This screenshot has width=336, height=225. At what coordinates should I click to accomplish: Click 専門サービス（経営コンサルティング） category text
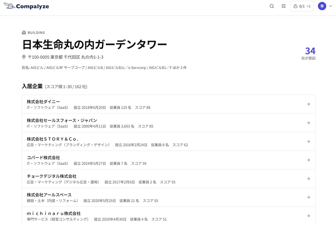(59, 219)
